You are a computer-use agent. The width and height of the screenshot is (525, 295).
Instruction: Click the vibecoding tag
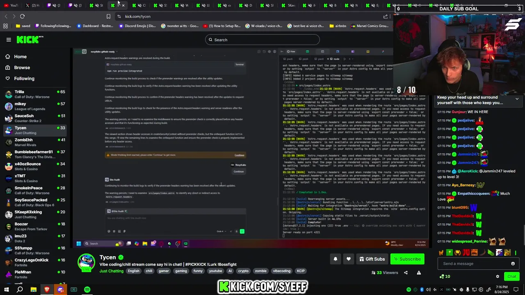click(x=282, y=271)
